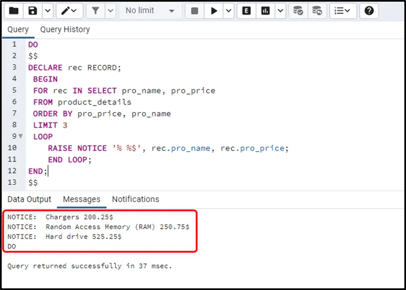This screenshot has width=406, height=290.
Task: Click the Explain 'E' icon
Action: tap(247, 11)
